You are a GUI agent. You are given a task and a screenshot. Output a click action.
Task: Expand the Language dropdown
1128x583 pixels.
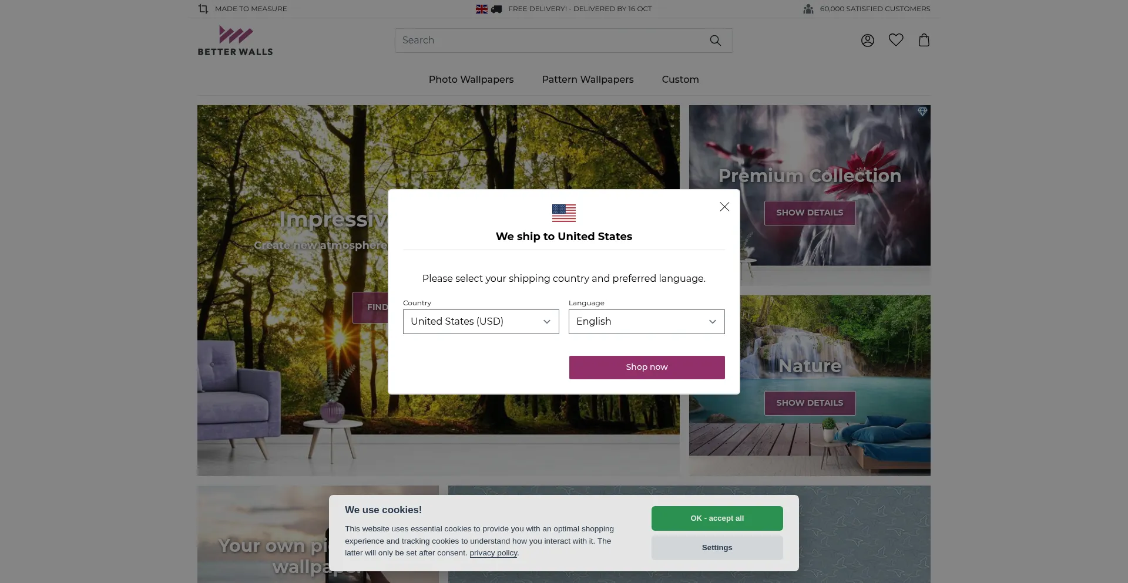tap(647, 322)
